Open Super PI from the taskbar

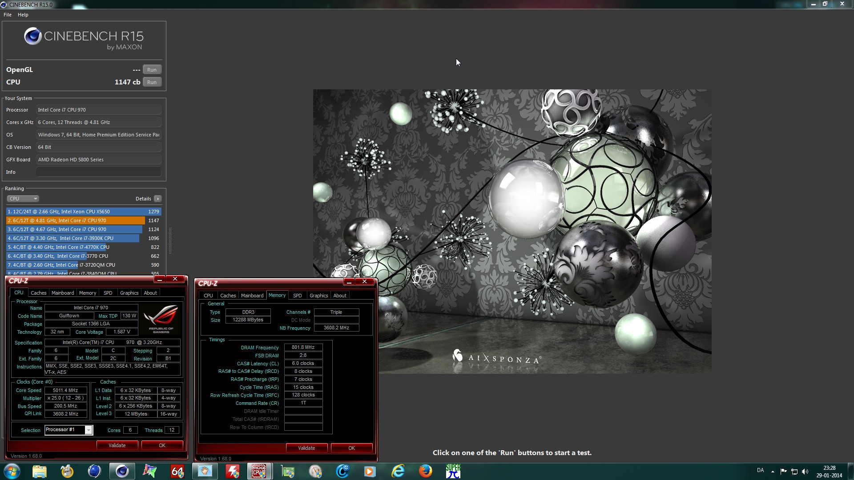[453, 471]
